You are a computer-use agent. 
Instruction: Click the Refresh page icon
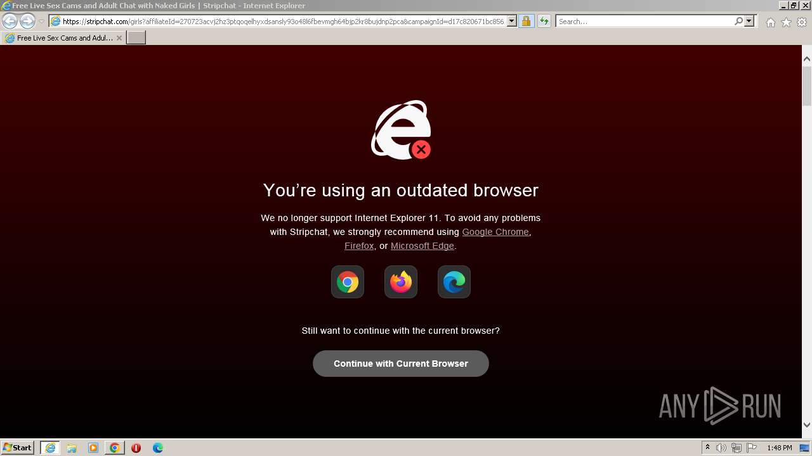point(544,21)
